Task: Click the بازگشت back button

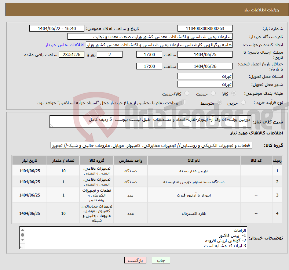Action: pyautogui.click(x=135, y=260)
